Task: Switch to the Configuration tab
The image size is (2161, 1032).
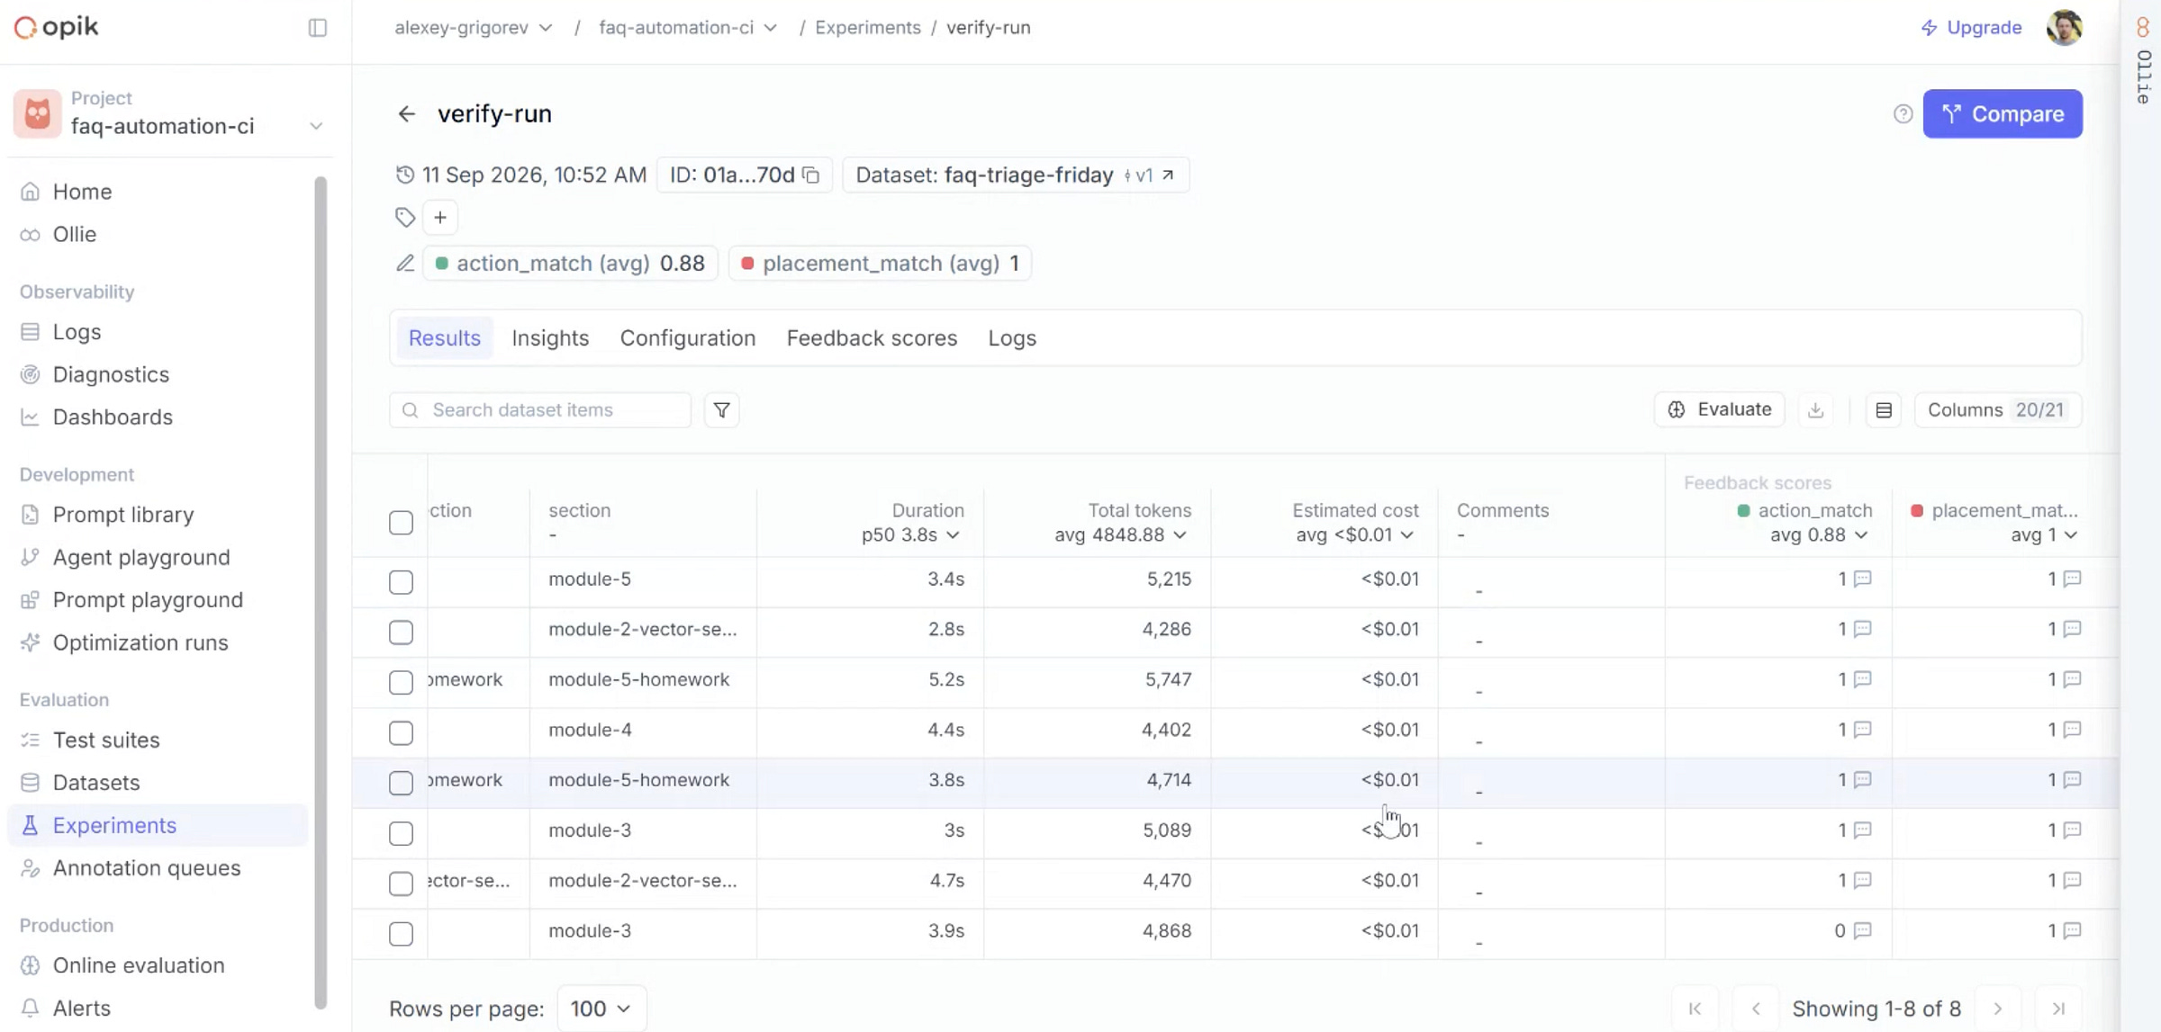Action: pyautogui.click(x=687, y=338)
